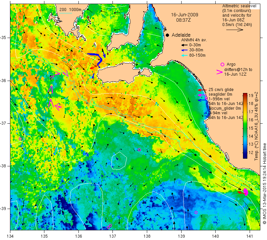Click the magenta glider track cluster near longitude 141
Viewport: 267px width, 240px height.
coord(246,192)
